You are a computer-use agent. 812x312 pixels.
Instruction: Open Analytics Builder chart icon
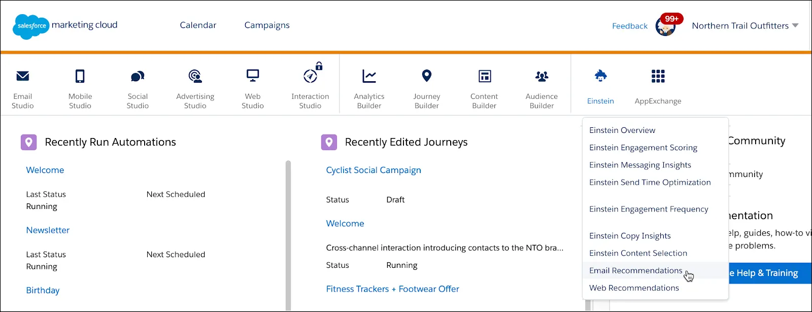[x=369, y=76]
